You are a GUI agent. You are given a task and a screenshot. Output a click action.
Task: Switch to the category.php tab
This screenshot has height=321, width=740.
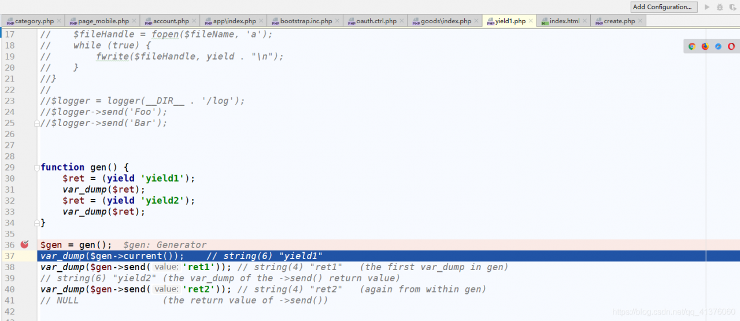34,21
